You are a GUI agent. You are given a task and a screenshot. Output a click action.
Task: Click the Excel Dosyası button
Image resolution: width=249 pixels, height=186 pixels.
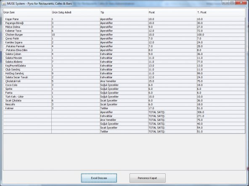coord(99,178)
